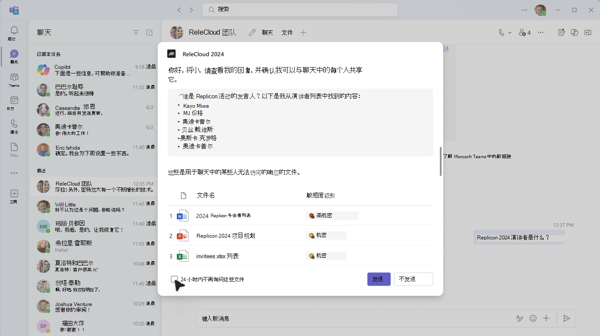Open the participants icon showing 4
600x336 pixels.
pos(525,32)
